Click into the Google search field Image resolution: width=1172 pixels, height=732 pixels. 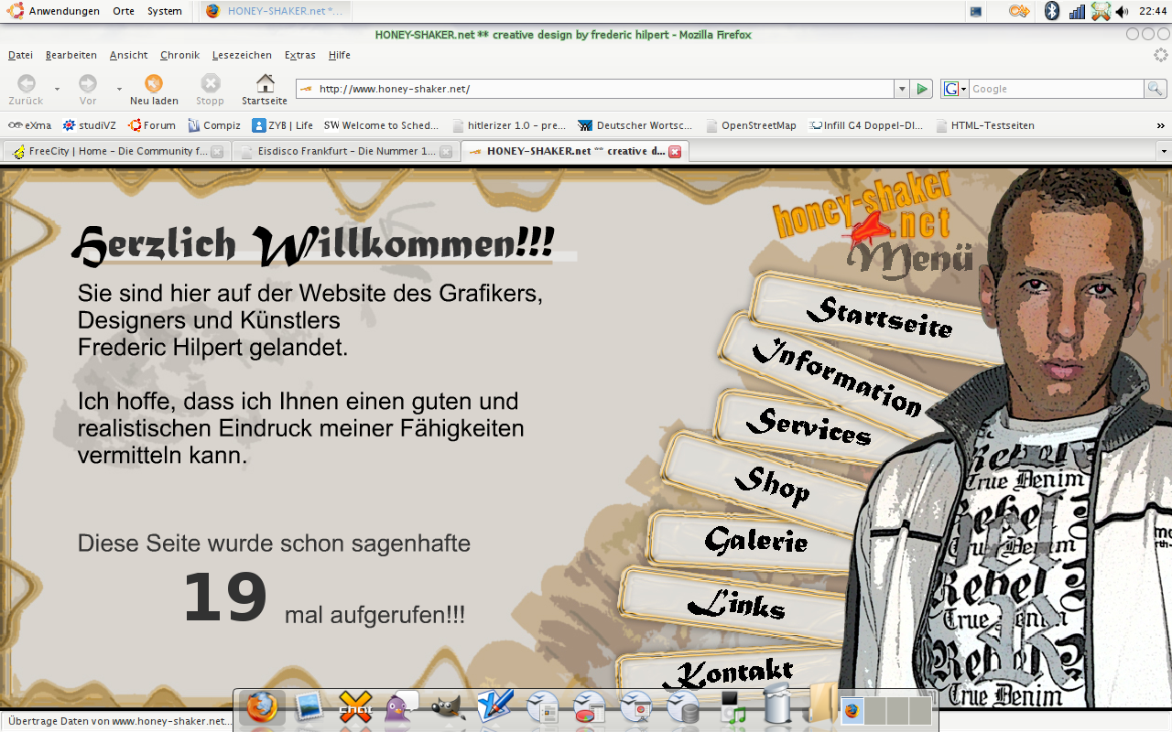point(1055,89)
